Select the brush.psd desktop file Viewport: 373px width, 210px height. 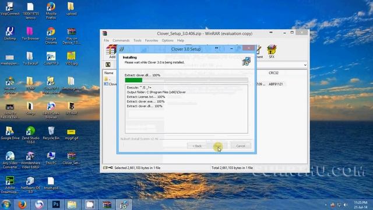(x=51, y=183)
